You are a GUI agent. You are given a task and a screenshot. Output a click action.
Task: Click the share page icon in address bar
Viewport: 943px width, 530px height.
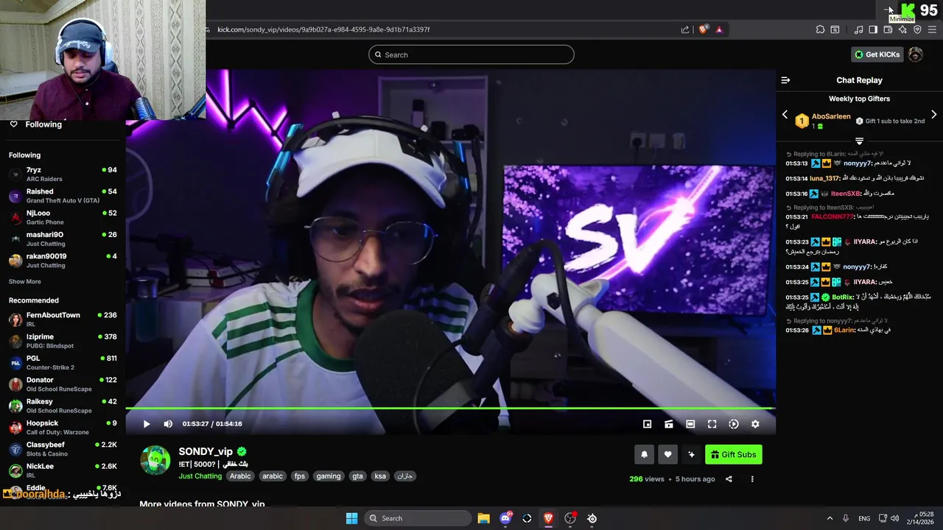(685, 29)
